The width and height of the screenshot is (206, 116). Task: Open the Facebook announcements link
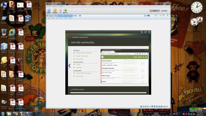click(79, 68)
